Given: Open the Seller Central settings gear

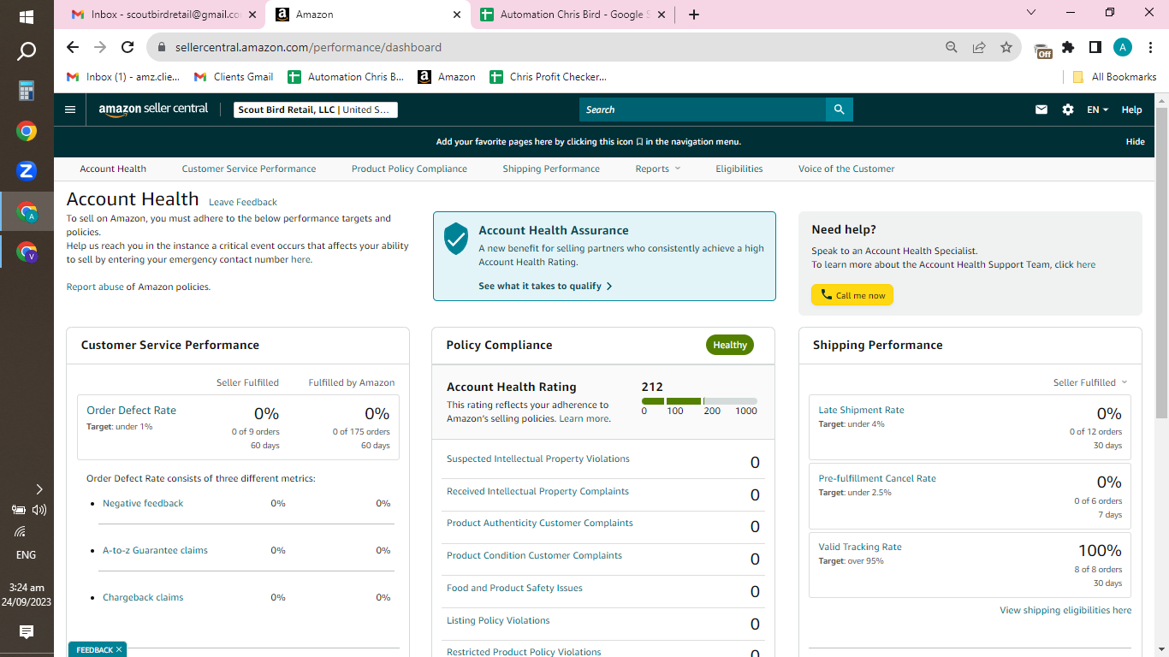Looking at the screenshot, I should click(x=1068, y=109).
